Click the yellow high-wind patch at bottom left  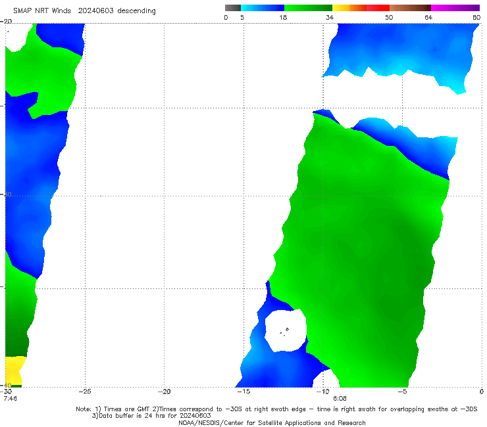tap(14, 371)
